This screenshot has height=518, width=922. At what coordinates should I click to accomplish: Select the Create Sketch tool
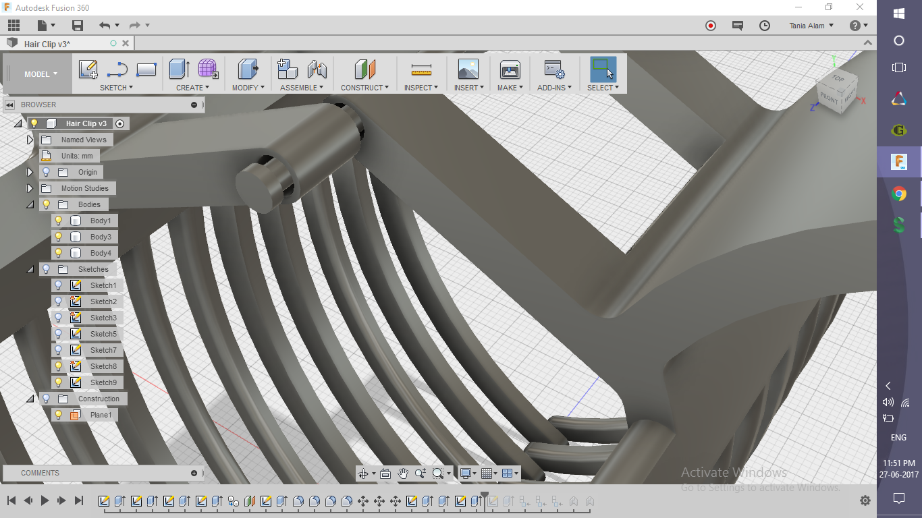pyautogui.click(x=88, y=69)
